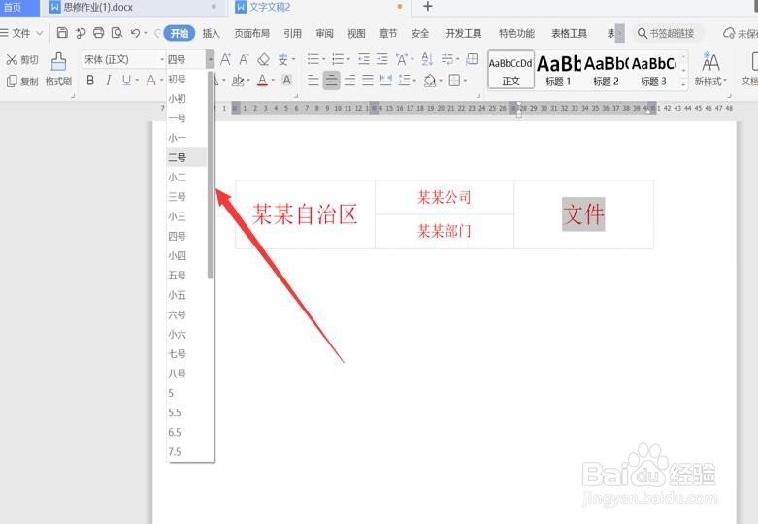Click the Print icon in quick toolbar
758x524 pixels.
point(99,33)
